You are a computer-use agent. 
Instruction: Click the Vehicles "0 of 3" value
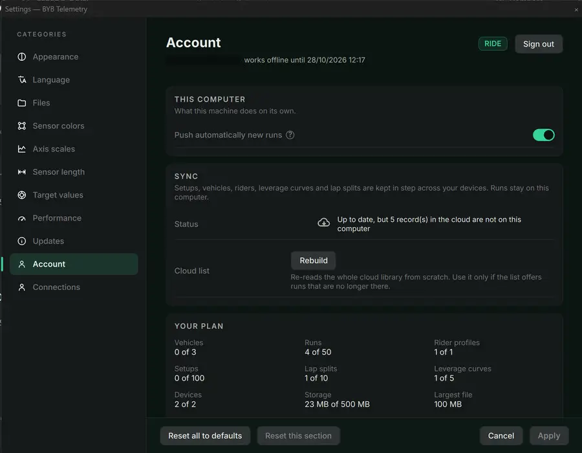point(185,352)
